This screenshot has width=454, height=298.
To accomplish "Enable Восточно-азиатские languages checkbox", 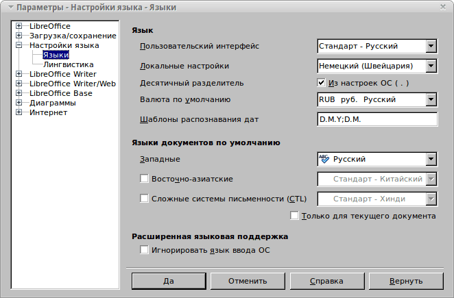I will point(144,179).
